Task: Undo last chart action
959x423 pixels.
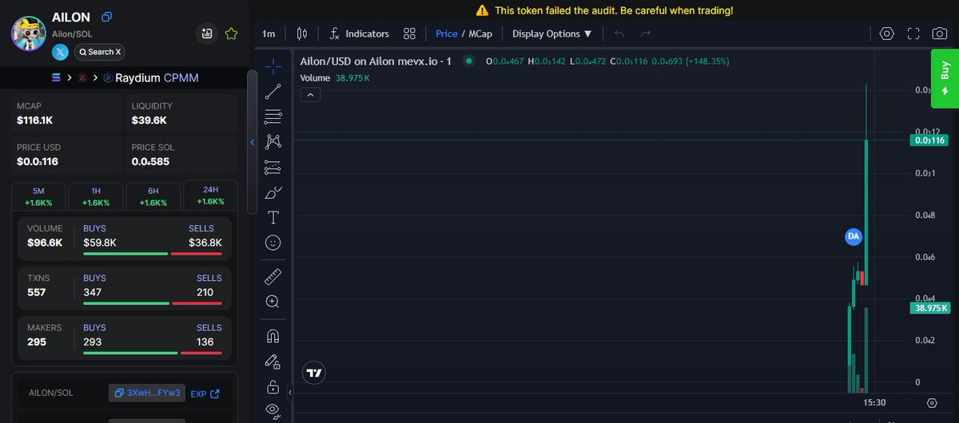Action: pyautogui.click(x=620, y=34)
